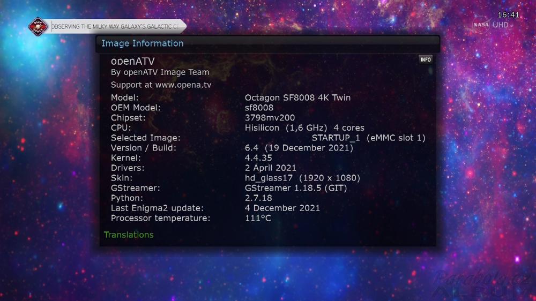The width and height of the screenshot is (536, 301).
Task: Click the '2 April 2021' drivers value
Action: click(270, 168)
